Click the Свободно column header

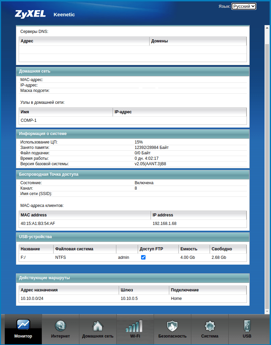tap(228, 249)
